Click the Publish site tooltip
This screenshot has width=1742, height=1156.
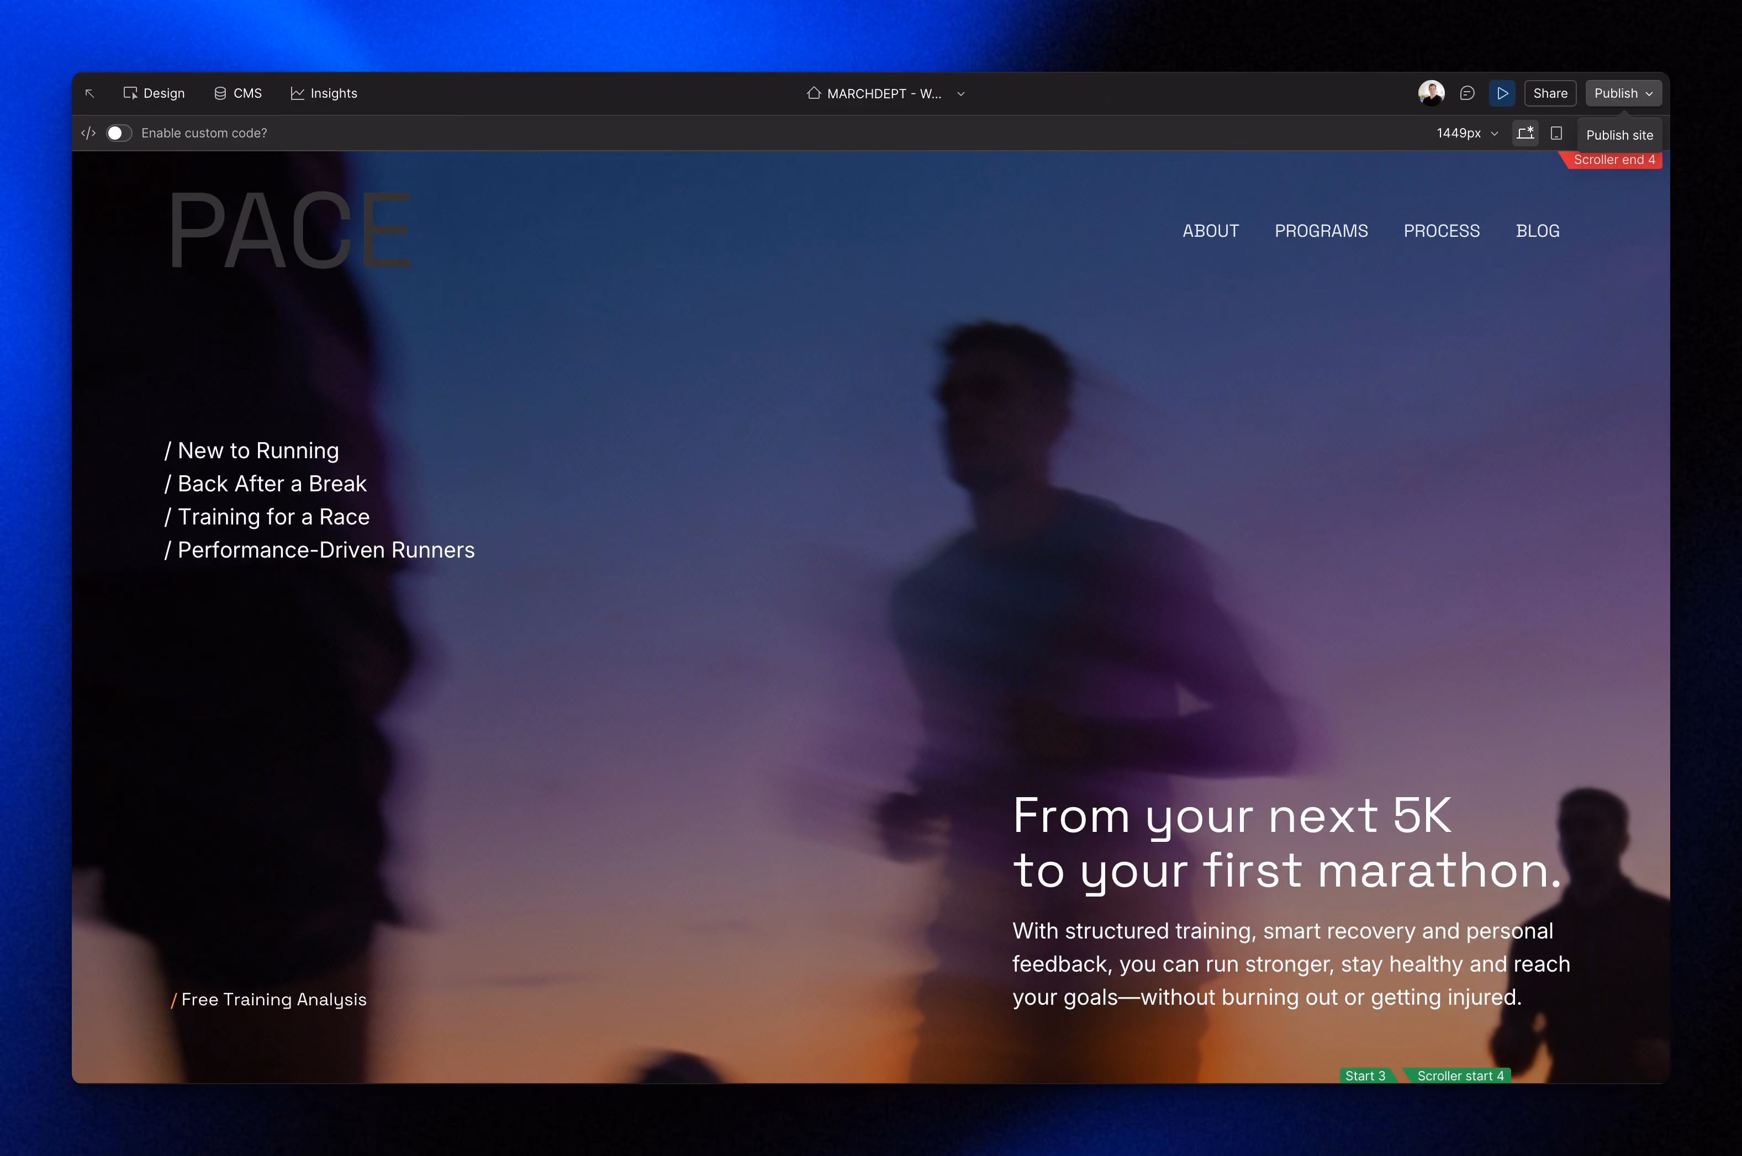click(1619, 135)
